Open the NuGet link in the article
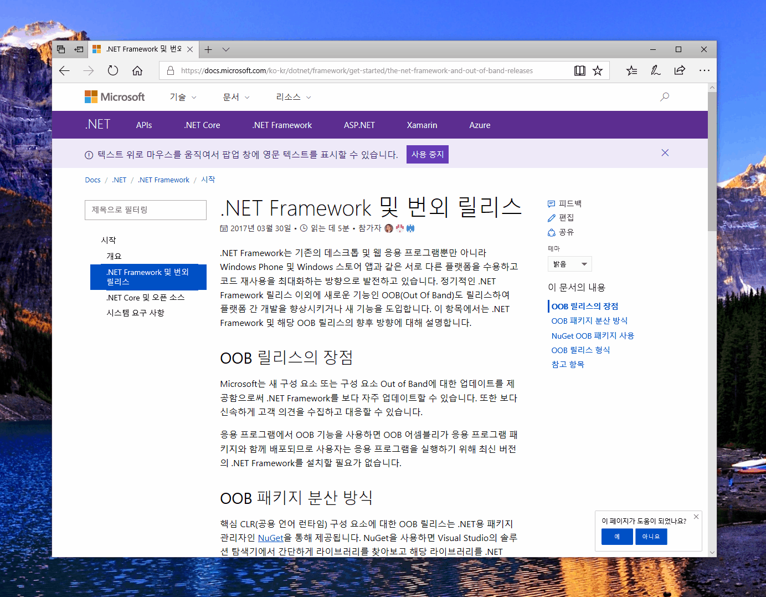Screen dimensions: 766x597 tap(271, 538)
